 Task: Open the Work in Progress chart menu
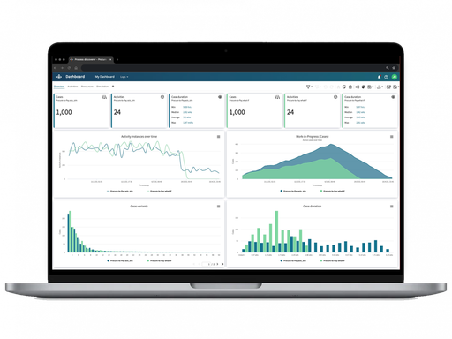pyautogui.click(x=392, y=137)
